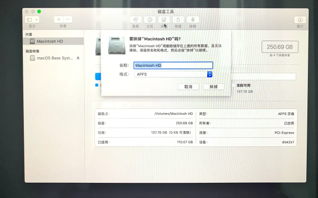Click the name field containing Macintosh HD
Image resolution: width=318 pixels, height=198 pixels.
coord(173,65)
